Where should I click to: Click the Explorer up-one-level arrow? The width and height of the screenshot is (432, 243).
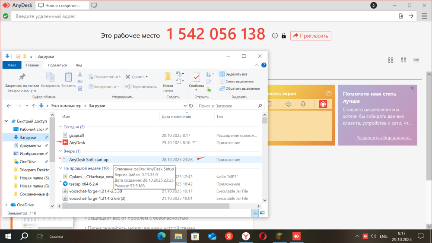pyautogui.click(x=34, y=106)
